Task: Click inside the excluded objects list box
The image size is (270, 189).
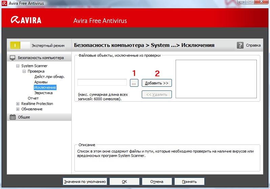Action: [x=216, y=79]
